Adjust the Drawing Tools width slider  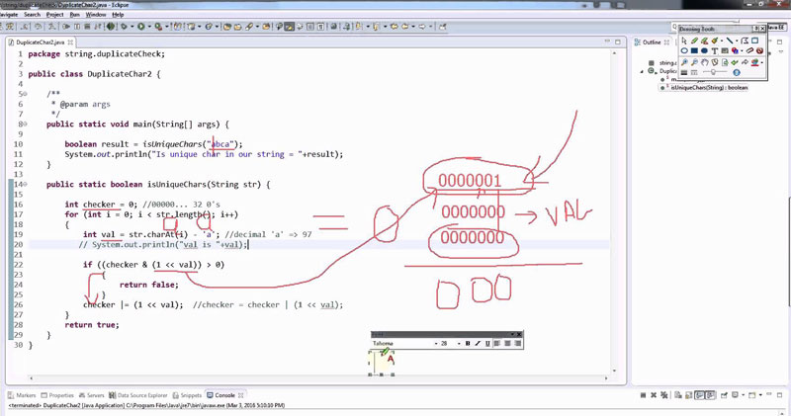click(x=712, y=73)
